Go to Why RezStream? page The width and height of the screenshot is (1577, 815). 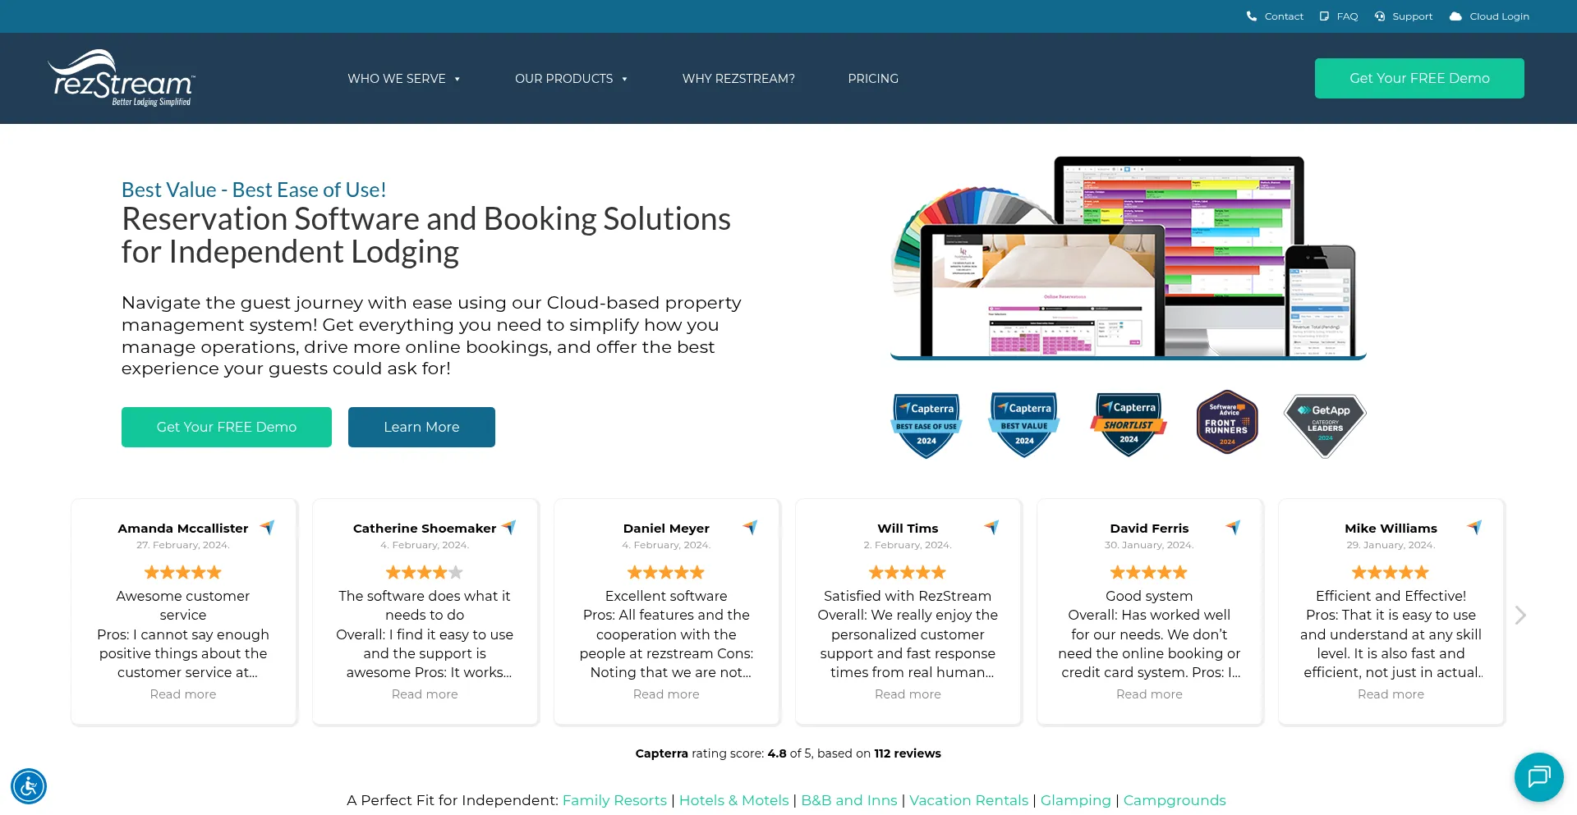[738, 79]
